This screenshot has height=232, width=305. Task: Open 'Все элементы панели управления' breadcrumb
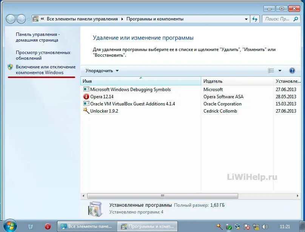82,19
